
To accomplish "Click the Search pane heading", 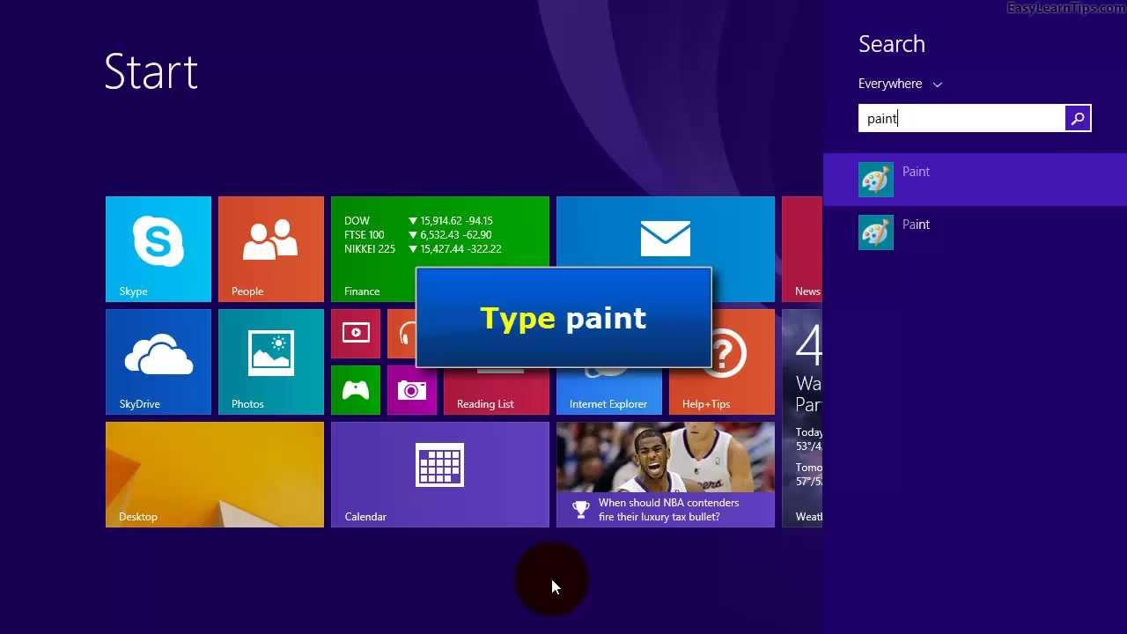I will point(892,44).
